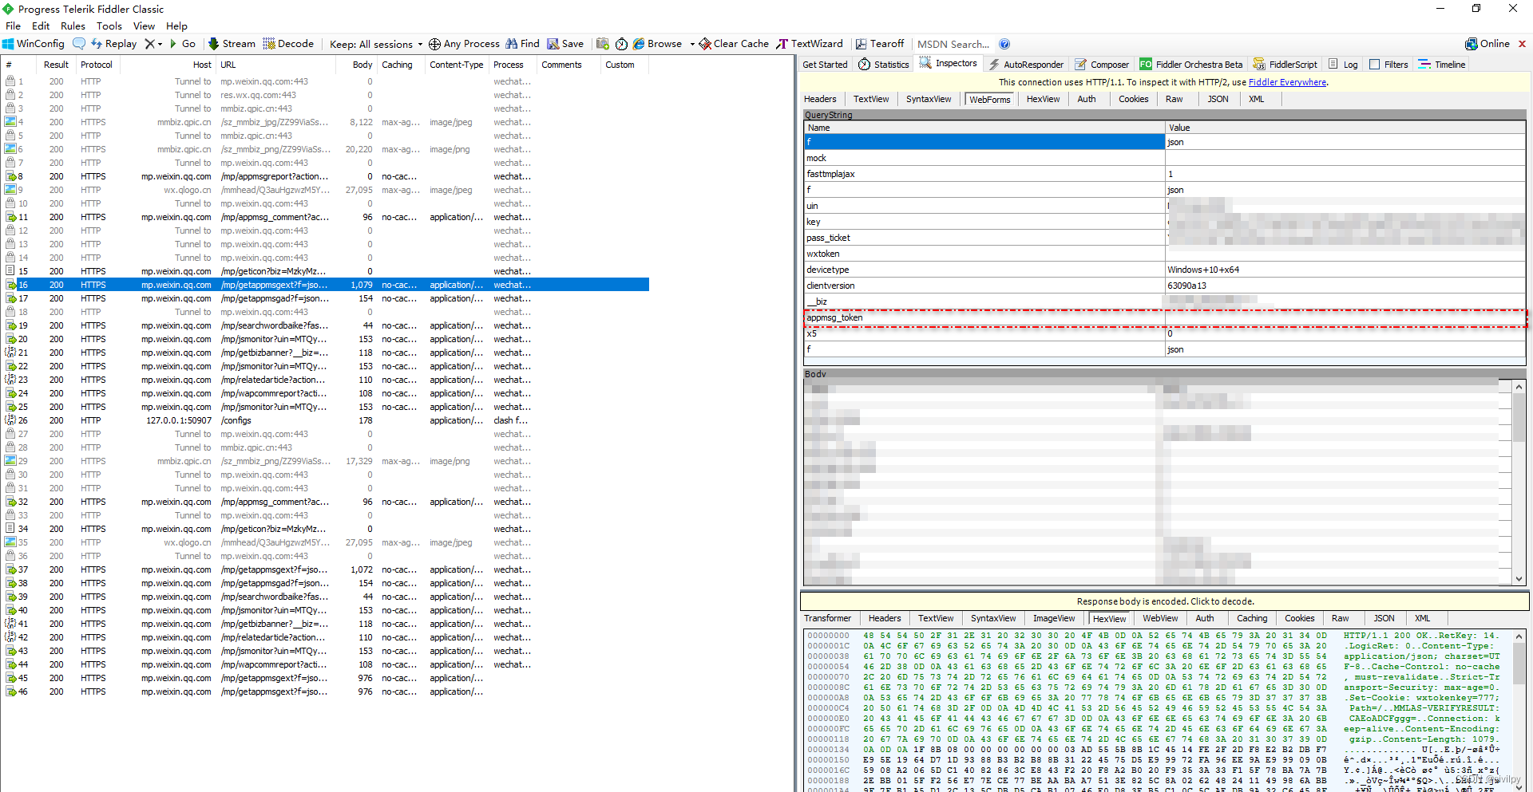Open Fiddler Orchestra Beta tab
1533x792 pixels.
[1190, 65]
